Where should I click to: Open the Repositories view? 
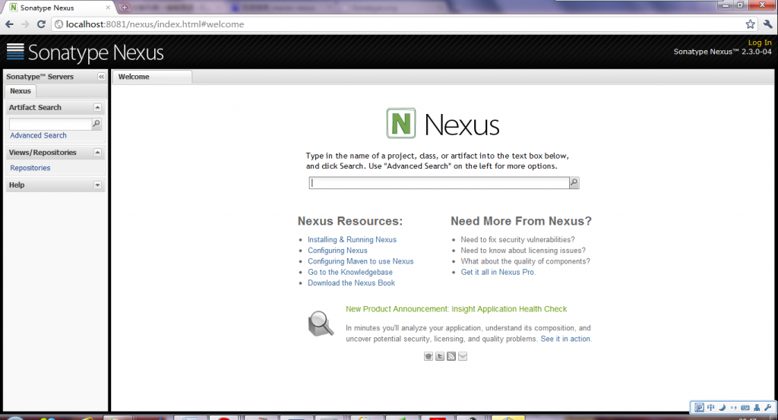(x=30, y=168)
